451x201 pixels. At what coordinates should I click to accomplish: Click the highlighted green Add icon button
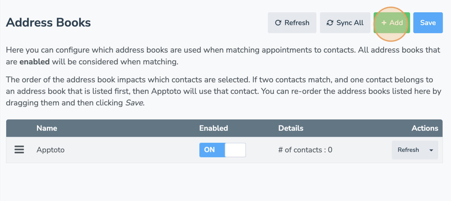[392, 23]
